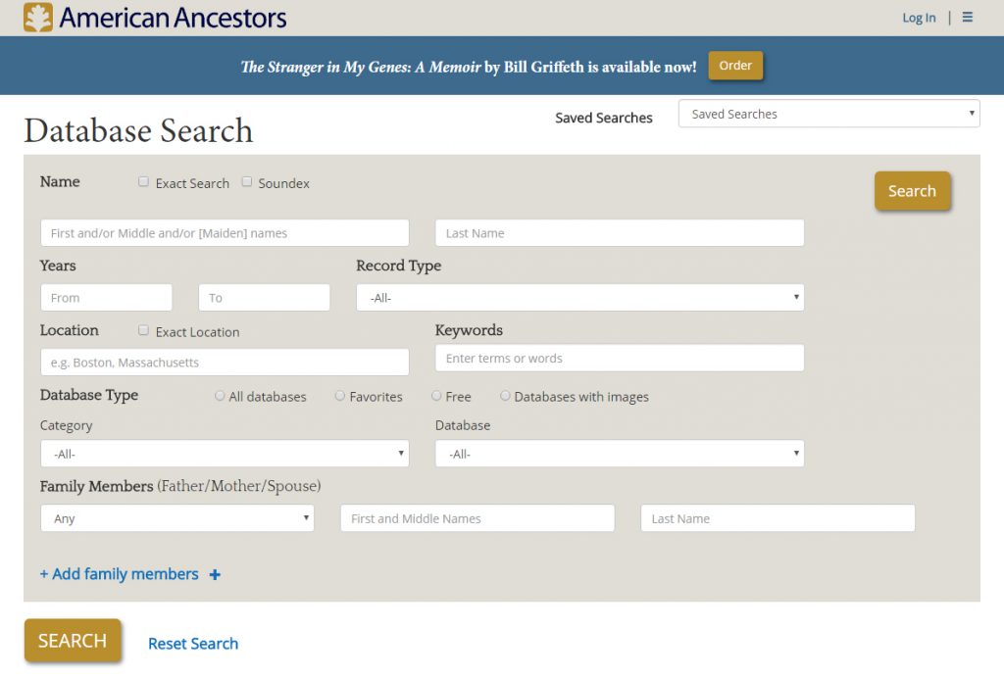Screen dimensions: 1004x680
Task: Enable the Soundex checkbox
Action: tap(246, 181)
